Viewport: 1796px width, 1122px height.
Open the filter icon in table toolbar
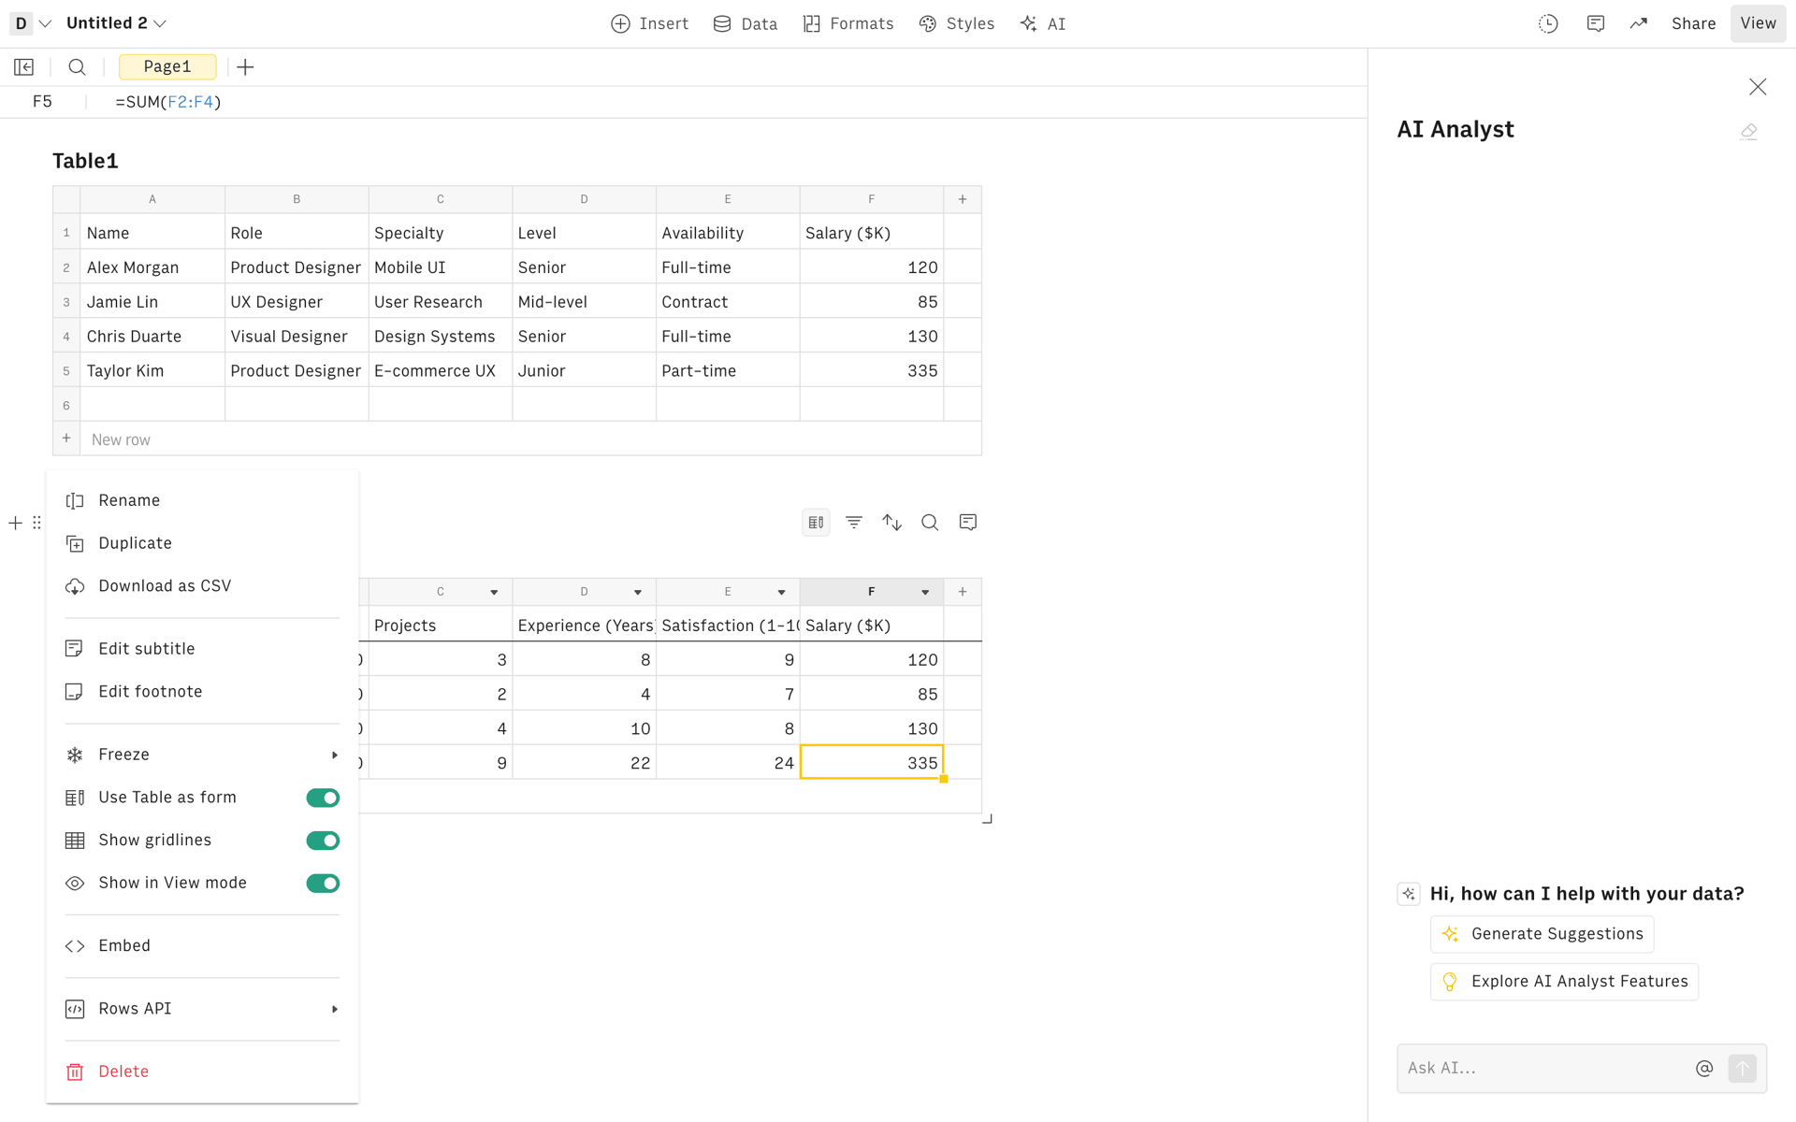[854, 523]
